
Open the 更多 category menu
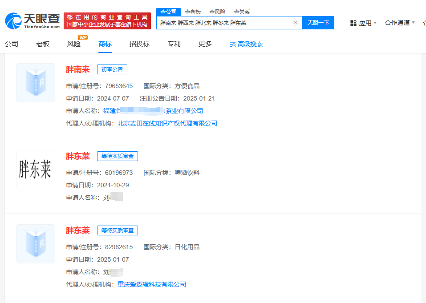click(x=205, y=44)
